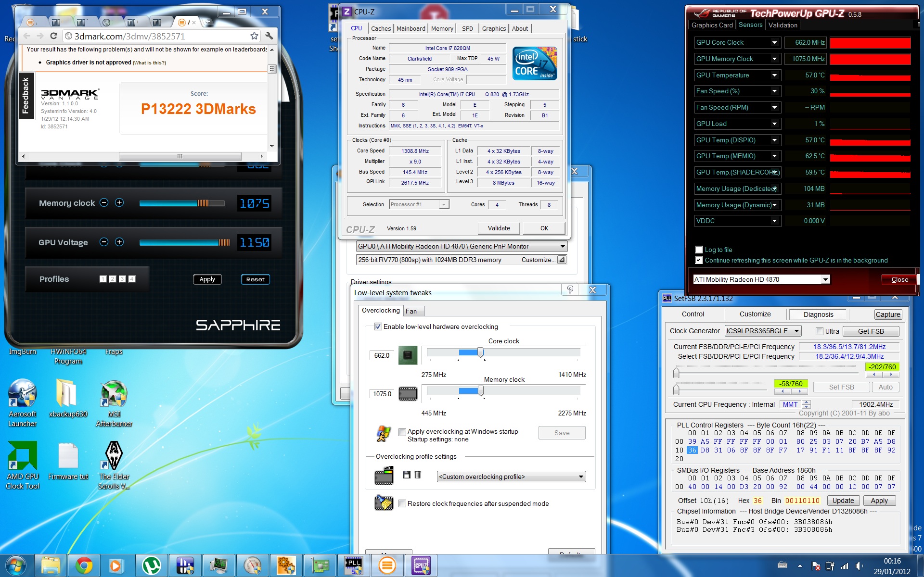Enable Restore clock frequencies after suspended mode
Screen dimensions: 924x577
tap(402, 503)
